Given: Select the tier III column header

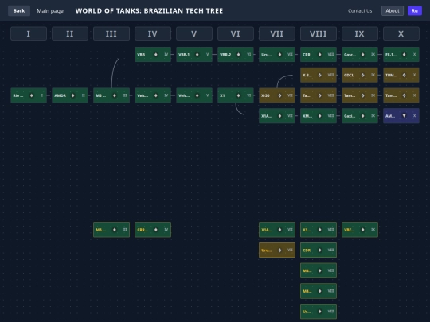Looking at the screenshot, I should tap(111, 33).
